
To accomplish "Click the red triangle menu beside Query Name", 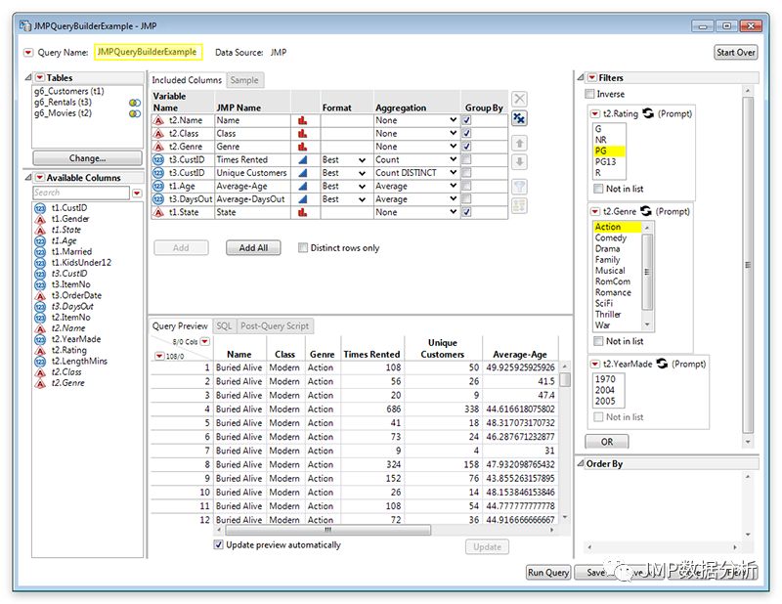I will [28, 53].
